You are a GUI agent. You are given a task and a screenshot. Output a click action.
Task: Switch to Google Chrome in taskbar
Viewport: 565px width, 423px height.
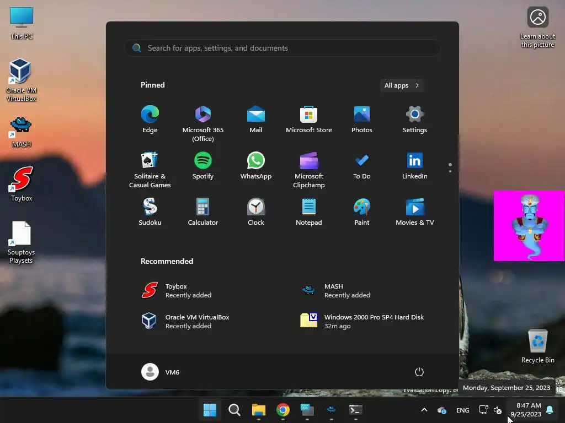coord(283,410)
